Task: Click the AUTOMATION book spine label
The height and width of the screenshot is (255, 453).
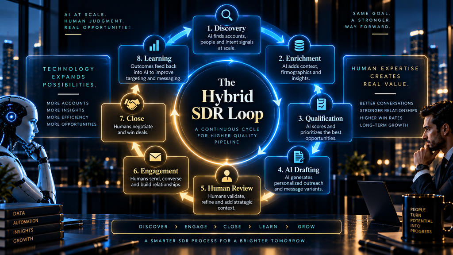Action: point(25,222)
